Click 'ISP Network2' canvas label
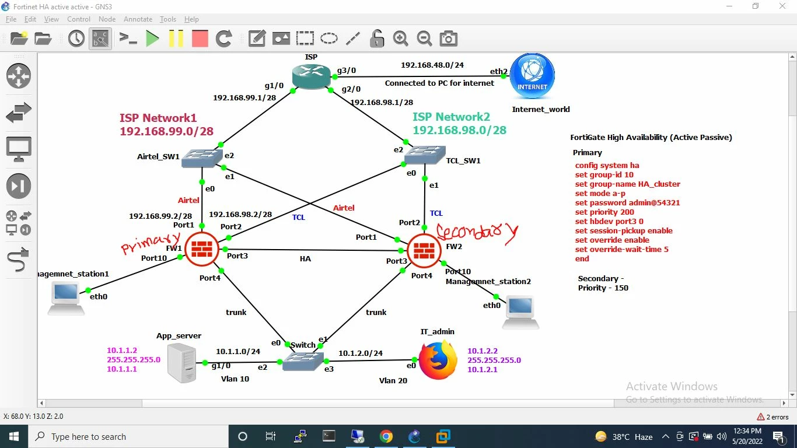This screenshot has height=448, width=797. point(452,117)
